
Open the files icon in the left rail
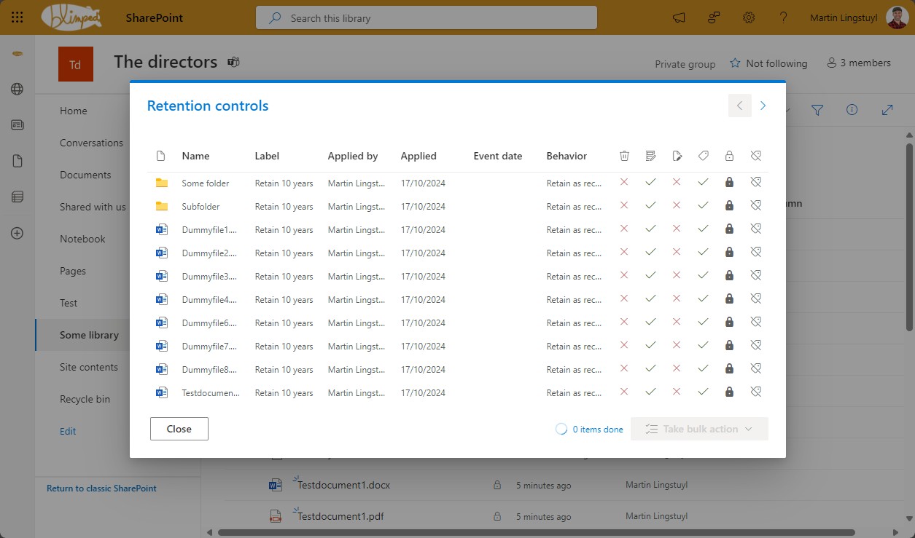pos(17,161)
